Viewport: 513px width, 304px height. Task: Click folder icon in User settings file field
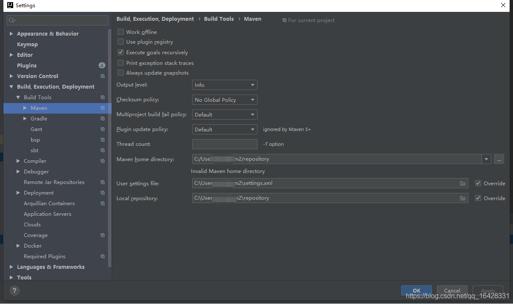tap(463, 184)
